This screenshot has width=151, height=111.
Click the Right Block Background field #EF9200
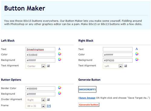coord(117,60)
